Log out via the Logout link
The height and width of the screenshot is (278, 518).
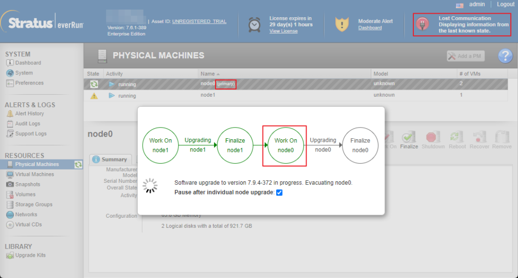505,4
